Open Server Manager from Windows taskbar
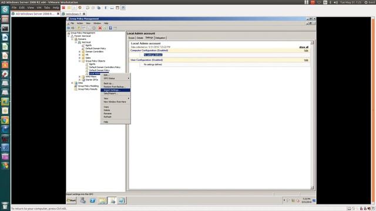This screenshot has width=376, height=211. [x=83, y=200]
